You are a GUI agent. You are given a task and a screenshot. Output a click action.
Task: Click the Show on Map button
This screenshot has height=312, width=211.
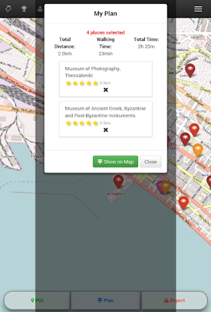tap(115, 162)
